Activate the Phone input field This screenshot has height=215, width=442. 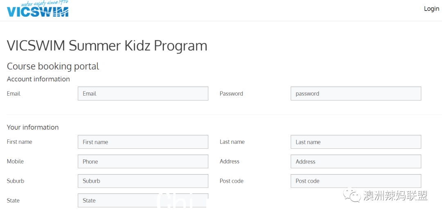click(143, 161)
